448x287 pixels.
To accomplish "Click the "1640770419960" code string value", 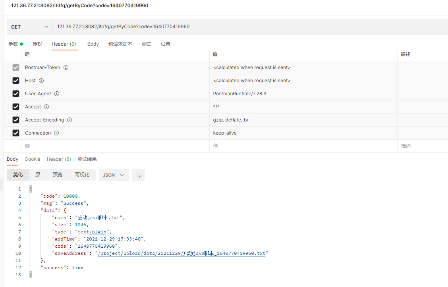I will 96,246.
